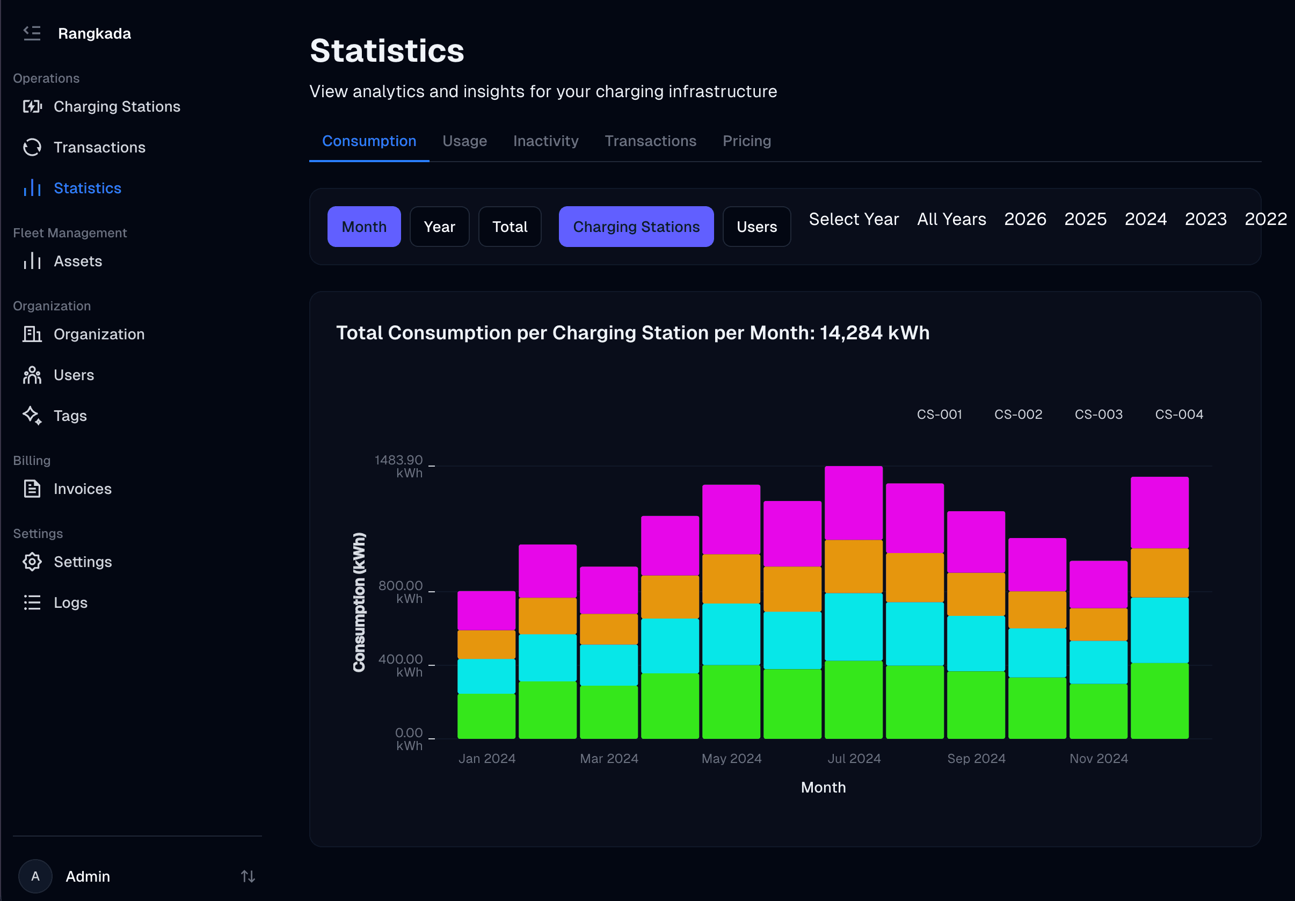Select the Assets bar-chart icon
Viewport: 1295px width, 901px height.
[32, 260]
